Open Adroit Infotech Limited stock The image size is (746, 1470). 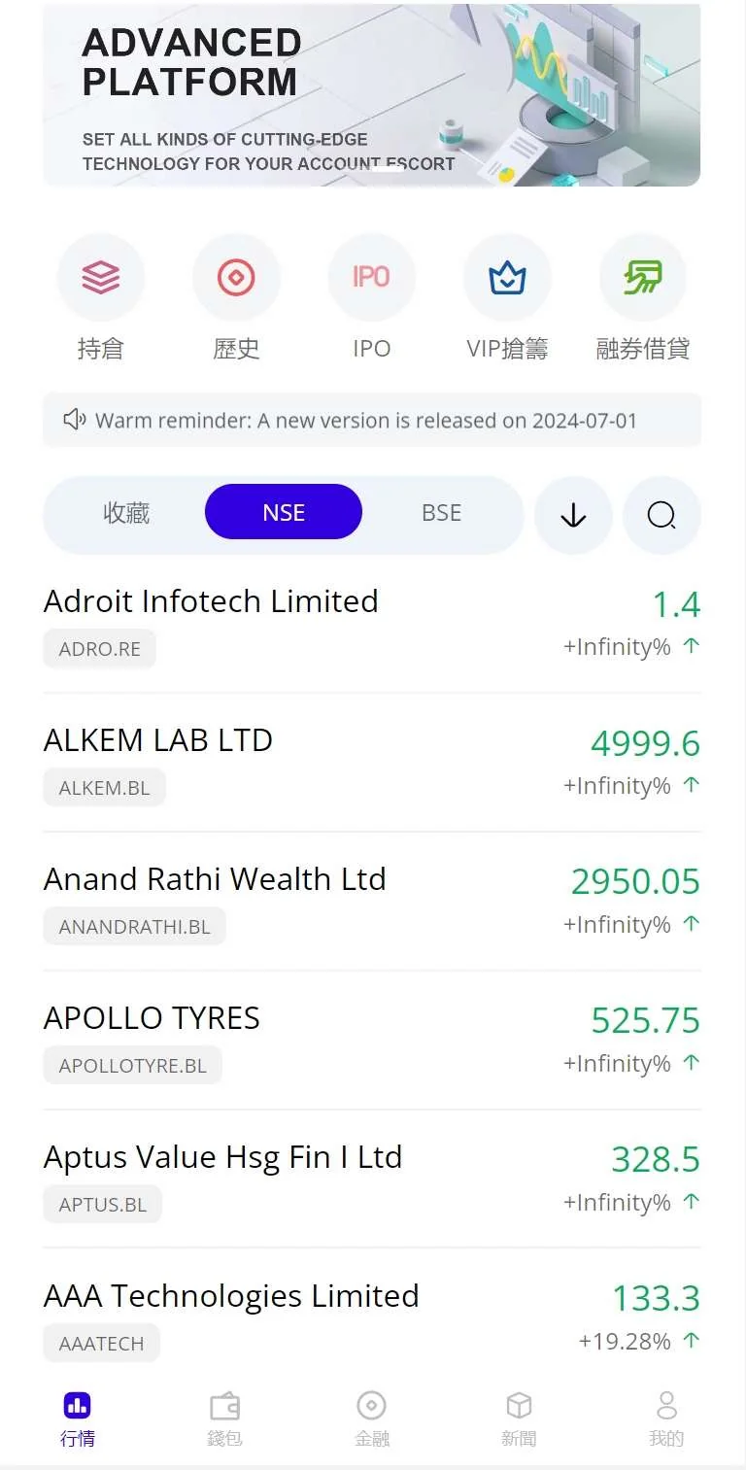211,601
